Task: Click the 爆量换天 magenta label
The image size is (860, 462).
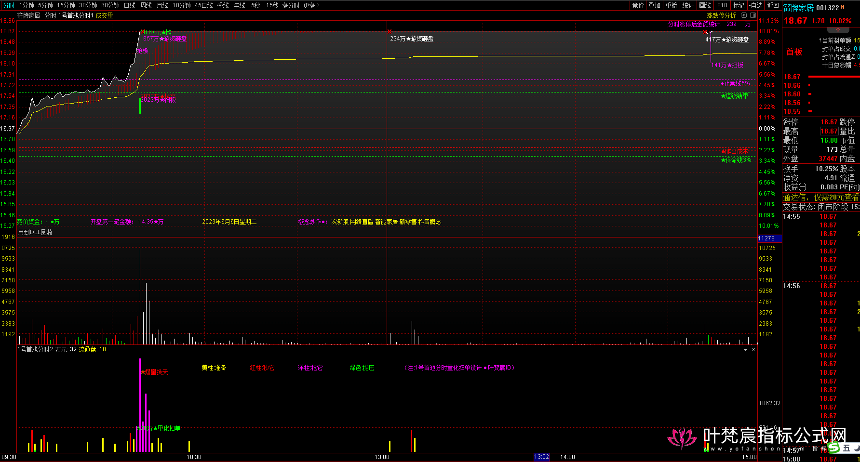Action: tap(154, 372)
